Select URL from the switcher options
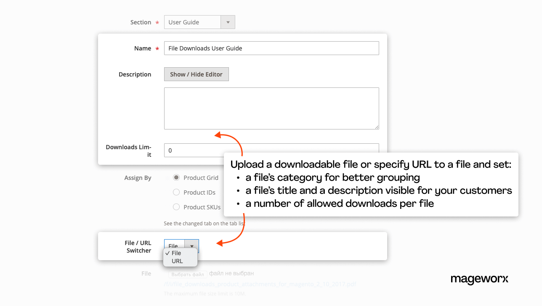 pos(177,261)
